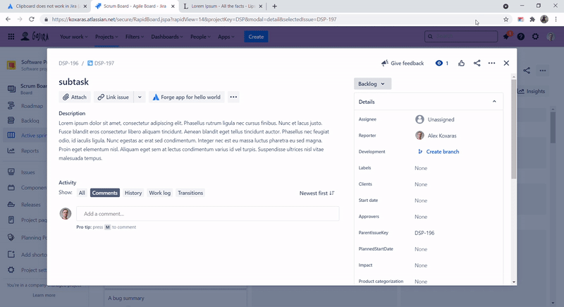Switch to Lorem Ipsum browser tab
Screen dimensions: 564x307
(223, 6)
